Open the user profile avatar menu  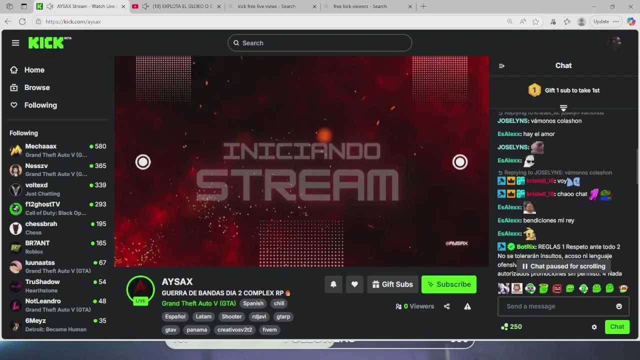click(613, 43)
